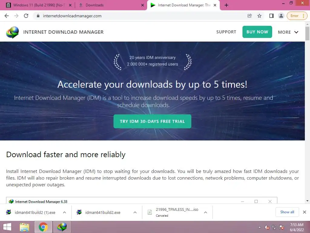310x233 pixels.
Task: Click the page vertical scrollbar thumb
Action: pos(307,33)
